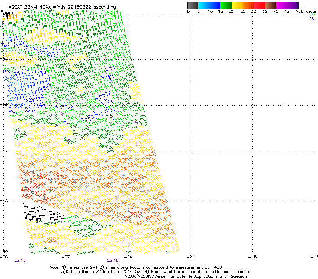
Task: Click the isolated blue wind barbs near '>50 knots'
Action: point(313,18)
